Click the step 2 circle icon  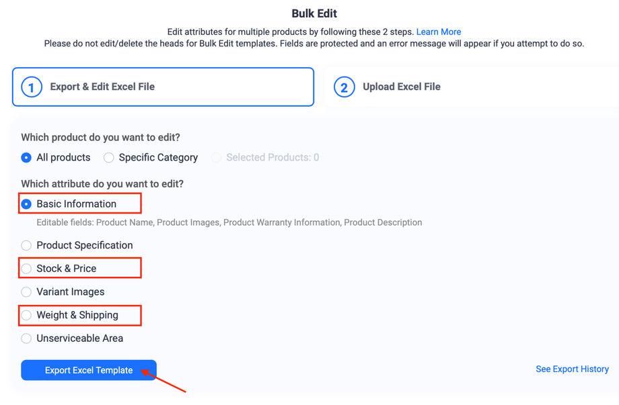(x=344, y=87)
